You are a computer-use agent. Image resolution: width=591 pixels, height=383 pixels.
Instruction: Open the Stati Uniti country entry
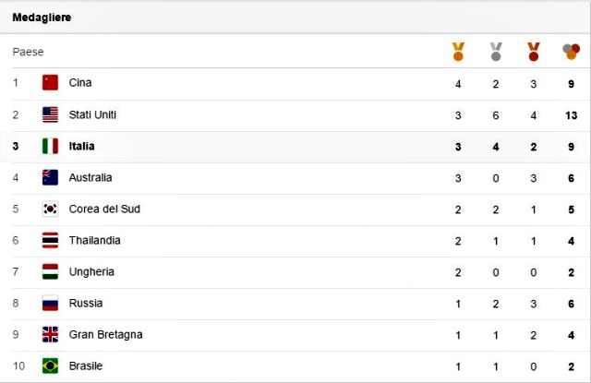point(92,114)
